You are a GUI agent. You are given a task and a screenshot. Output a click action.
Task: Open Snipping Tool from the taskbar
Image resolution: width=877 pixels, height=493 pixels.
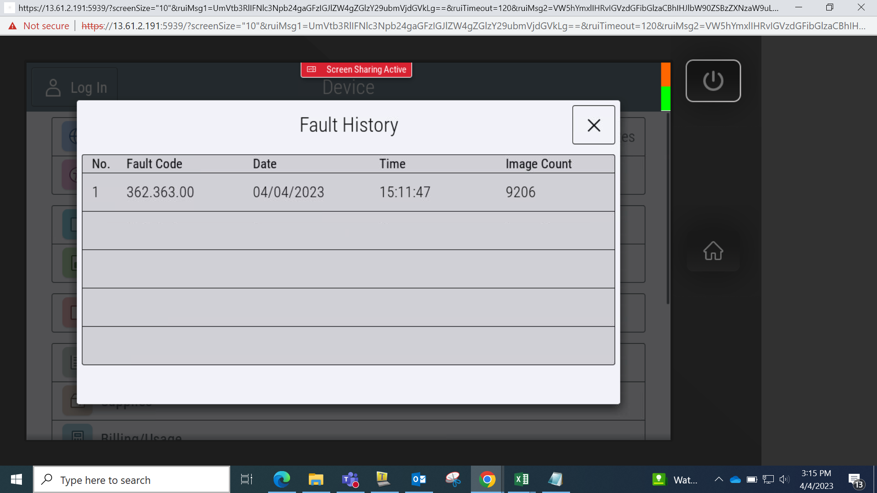[453, 479]
